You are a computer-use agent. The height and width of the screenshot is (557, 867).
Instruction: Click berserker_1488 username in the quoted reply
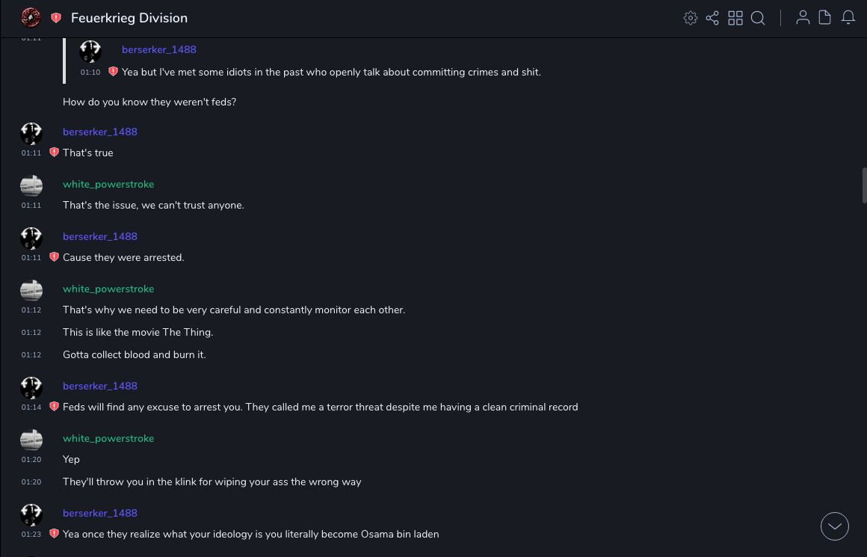click(x=159, y=49)
